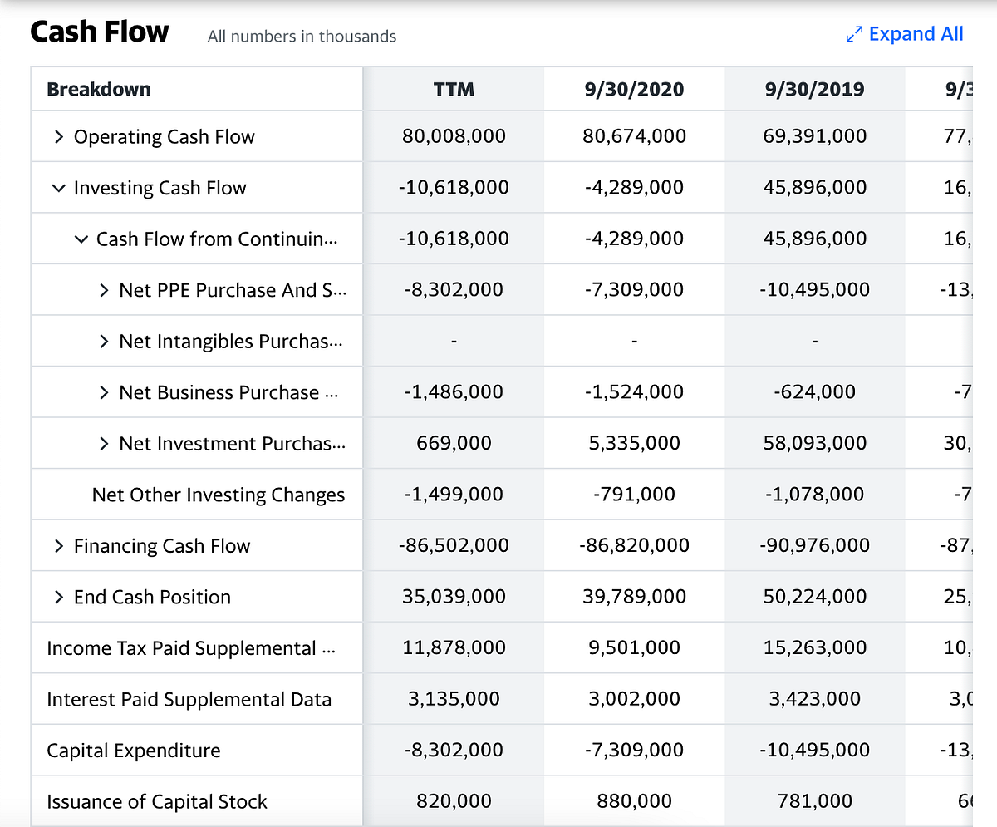Select the 9/30/2020 column header

pyautogui.click(x=634, y=88)
